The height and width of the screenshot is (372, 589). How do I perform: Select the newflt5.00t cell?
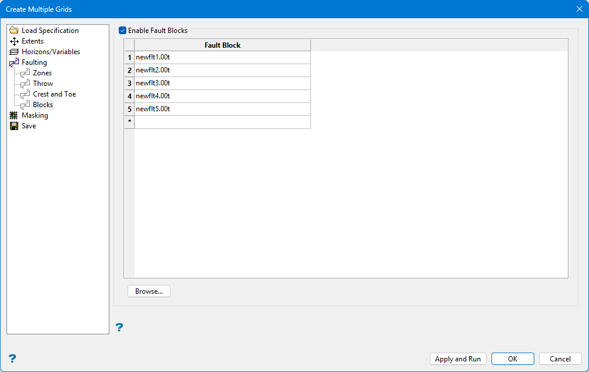222,109
